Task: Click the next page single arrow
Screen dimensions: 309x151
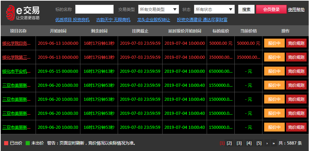Action: tap(267, 143)
